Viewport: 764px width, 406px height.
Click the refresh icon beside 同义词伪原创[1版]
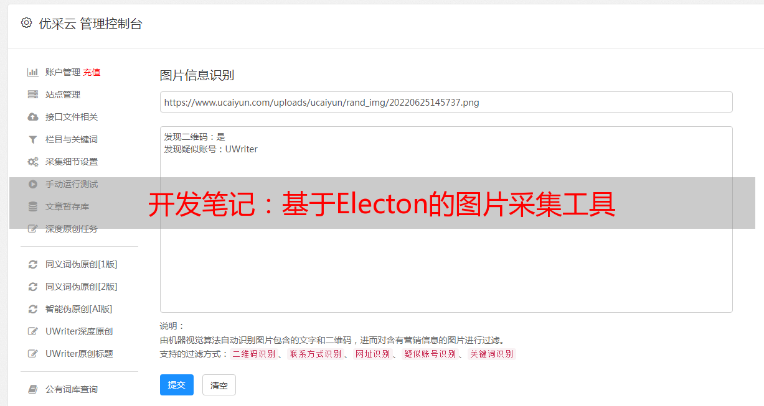33,264
